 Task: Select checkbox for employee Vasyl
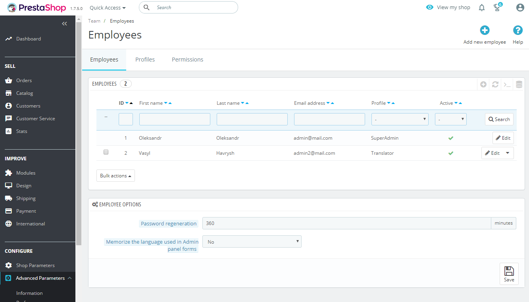tap(106, 152)
